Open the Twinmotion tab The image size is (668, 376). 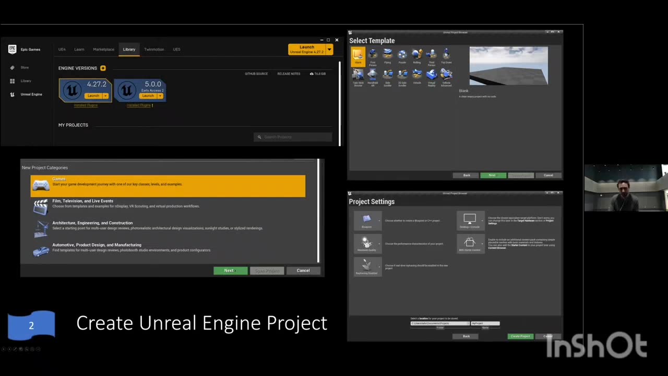(x=154, y=50)
